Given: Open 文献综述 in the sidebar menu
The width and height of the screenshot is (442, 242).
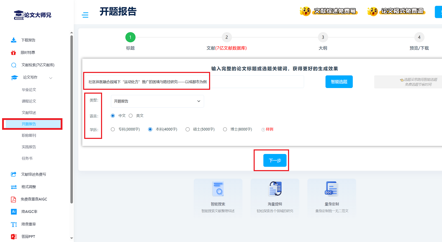Looking at the screenshot, I should (x=29, y=113).
